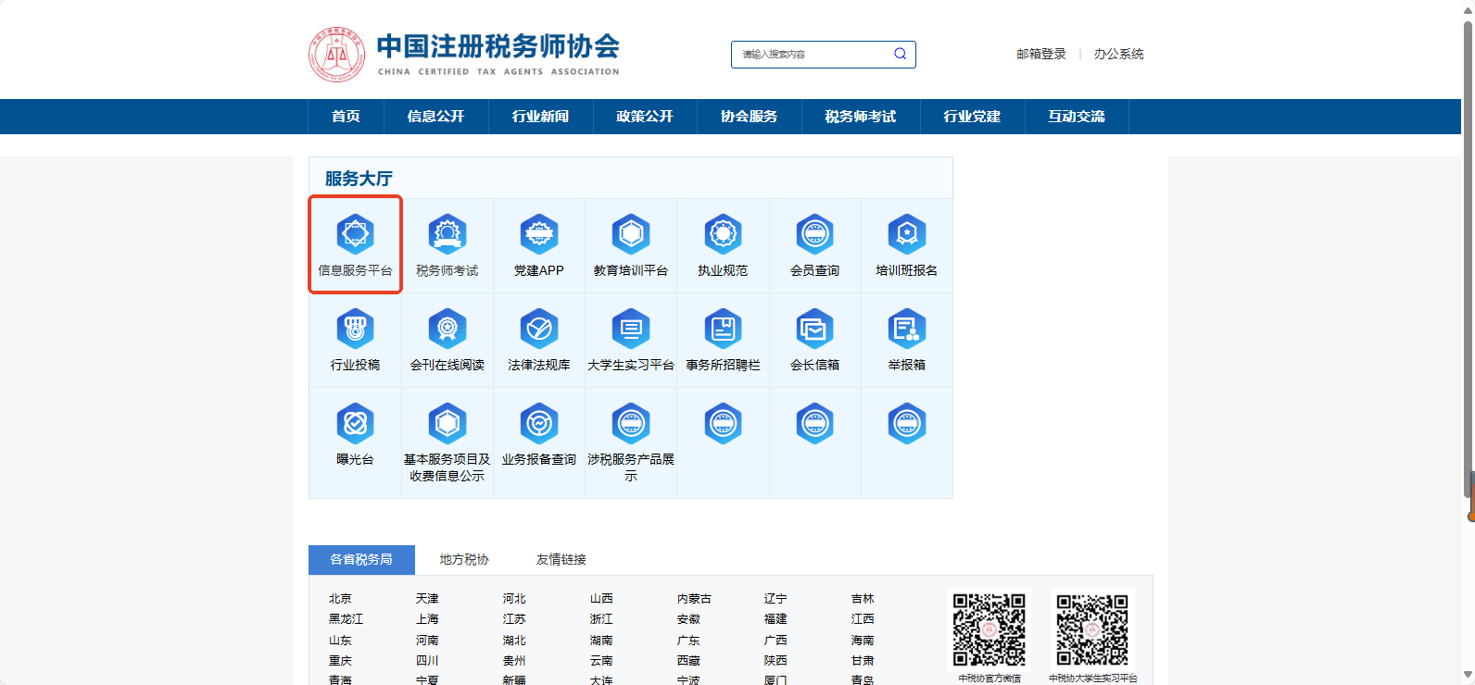This screenshot has height=685, width=1475.
Task: Open the 行业新闻 navigation item
Action: [x=540, y=117]
